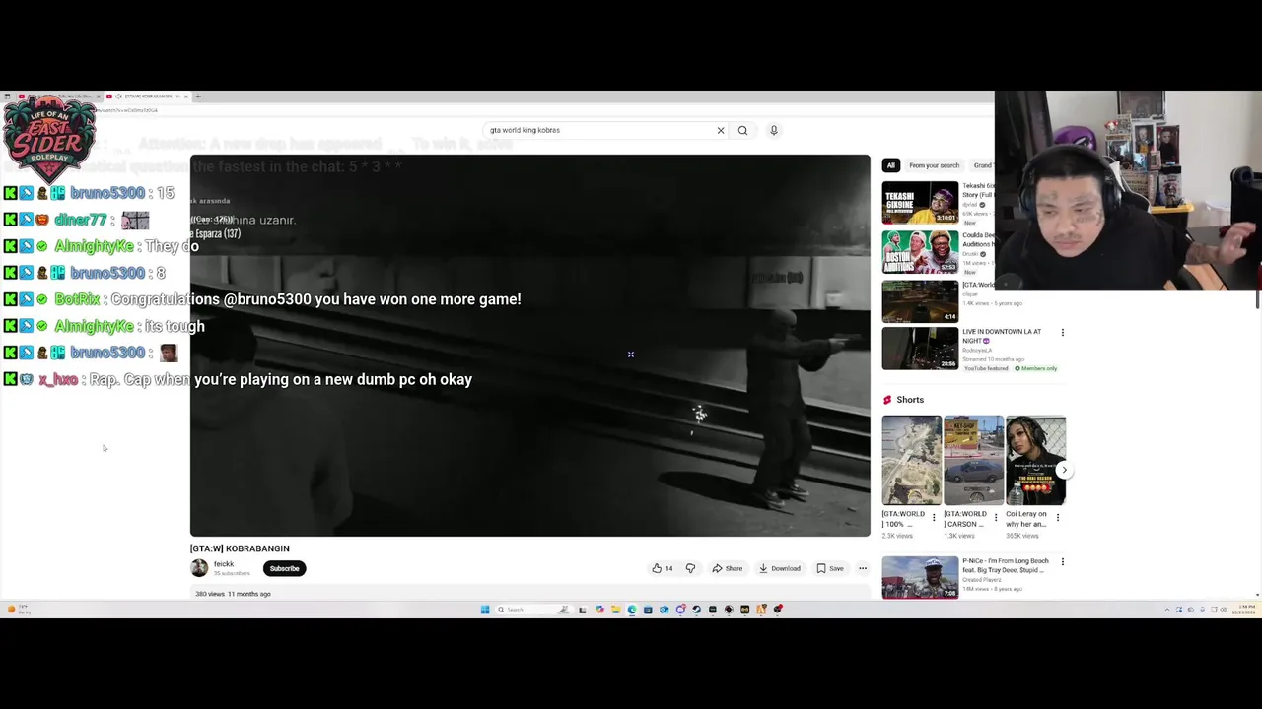Share the video with the Share button
This screenshot has width=1262, height=709.
(x=728, y=568)
